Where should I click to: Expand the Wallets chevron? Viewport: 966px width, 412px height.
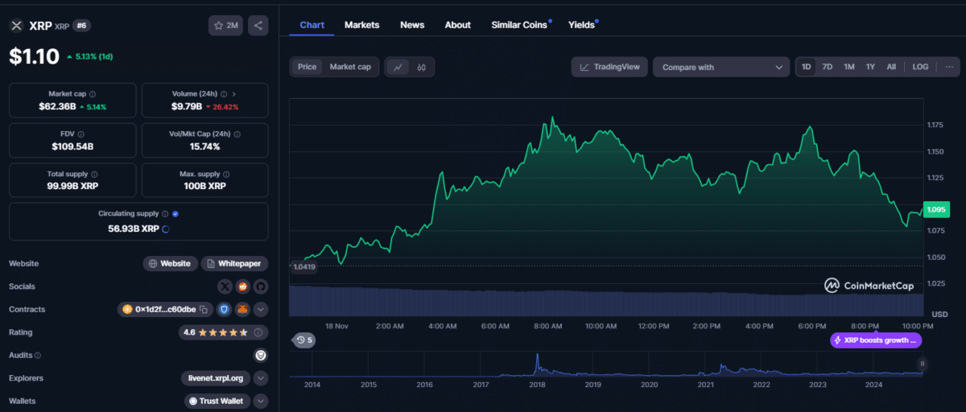coord(261,401)
